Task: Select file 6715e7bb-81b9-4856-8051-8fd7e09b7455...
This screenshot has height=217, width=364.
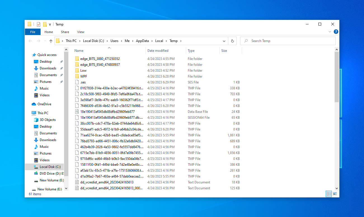Action: pyautogui.click(x=112, y=153)
